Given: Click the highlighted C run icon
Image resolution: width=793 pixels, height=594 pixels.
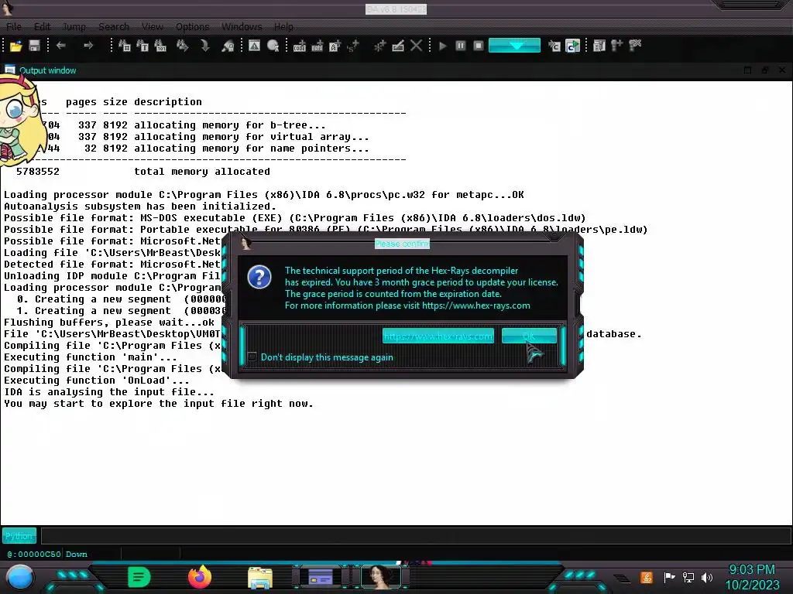Looking at the screenshot, I should [572, 46].
